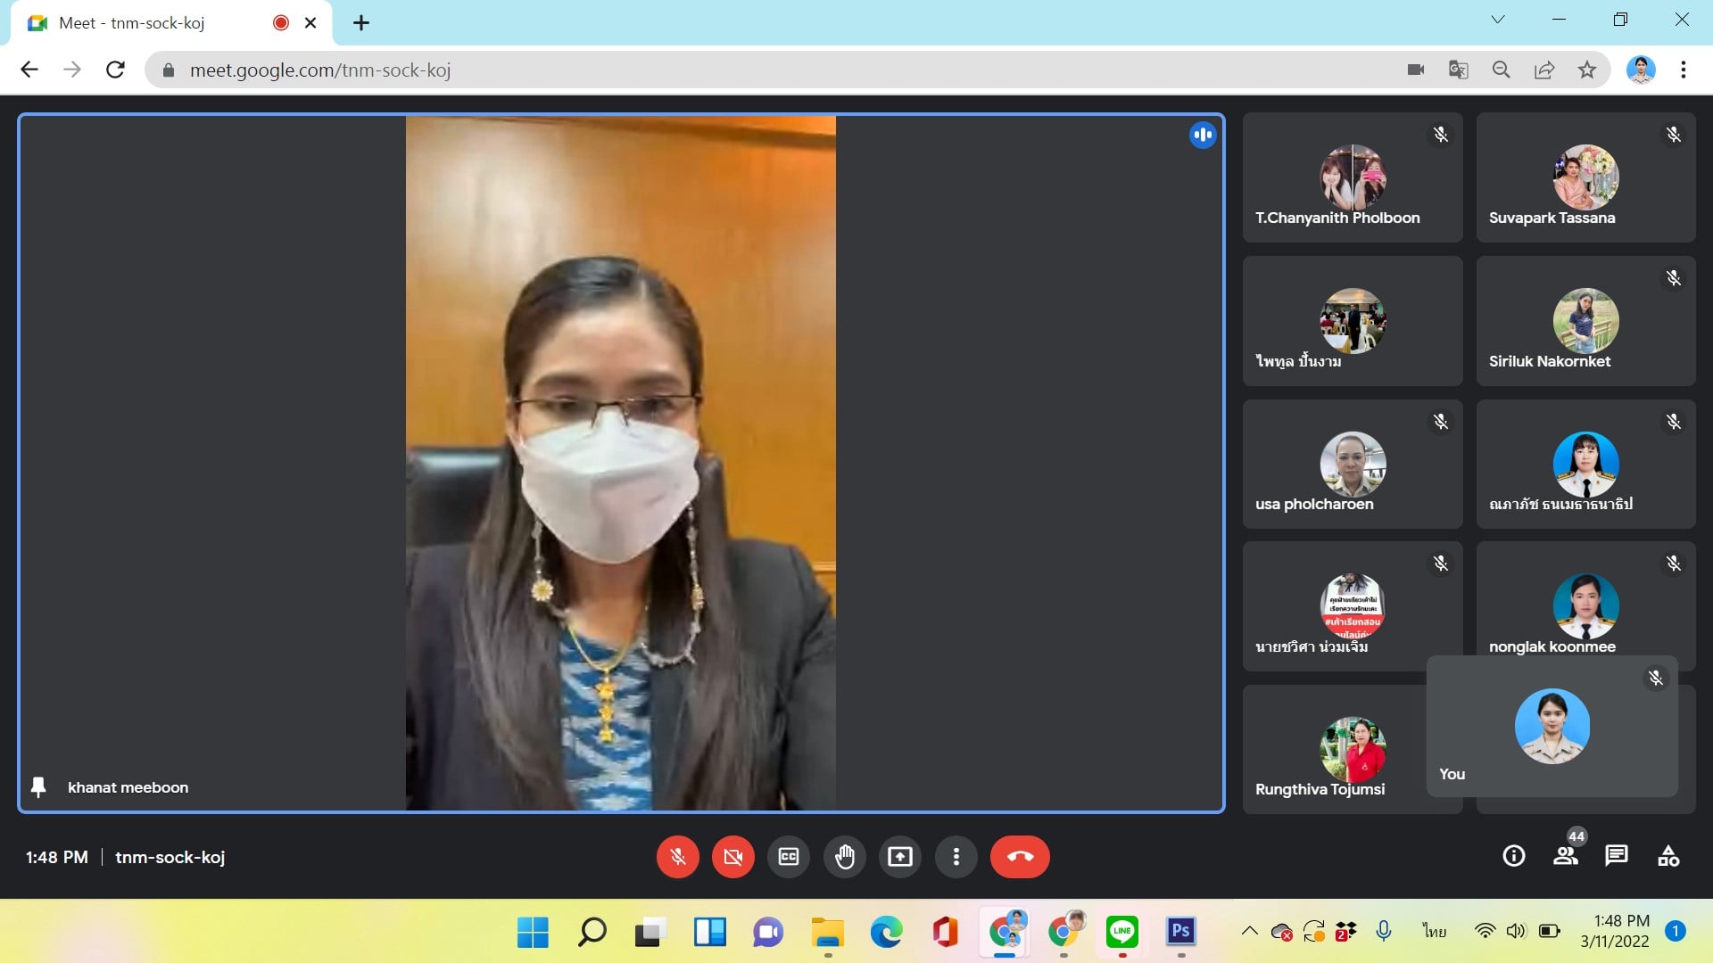Select usa pholcharoen participant avatar
Viewport: 1713px width, 963px height.
pyautogui.click(x=1353, y=464)
